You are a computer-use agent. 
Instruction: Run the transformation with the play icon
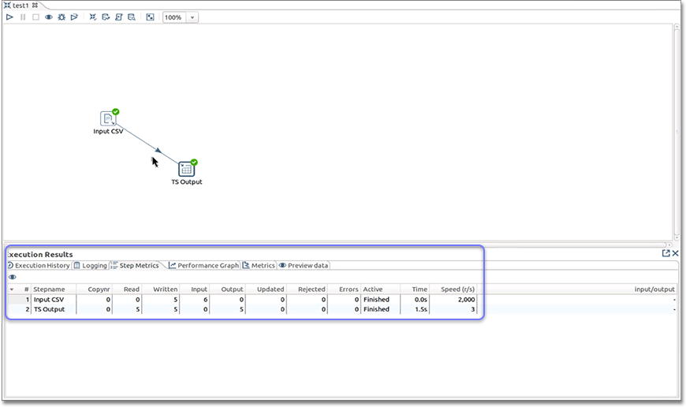[10, 17]
